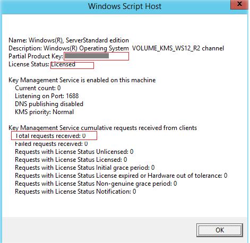Click the KMS priority Normal line
This screenshot has width=250, height=243.
(x=44, y=112)
